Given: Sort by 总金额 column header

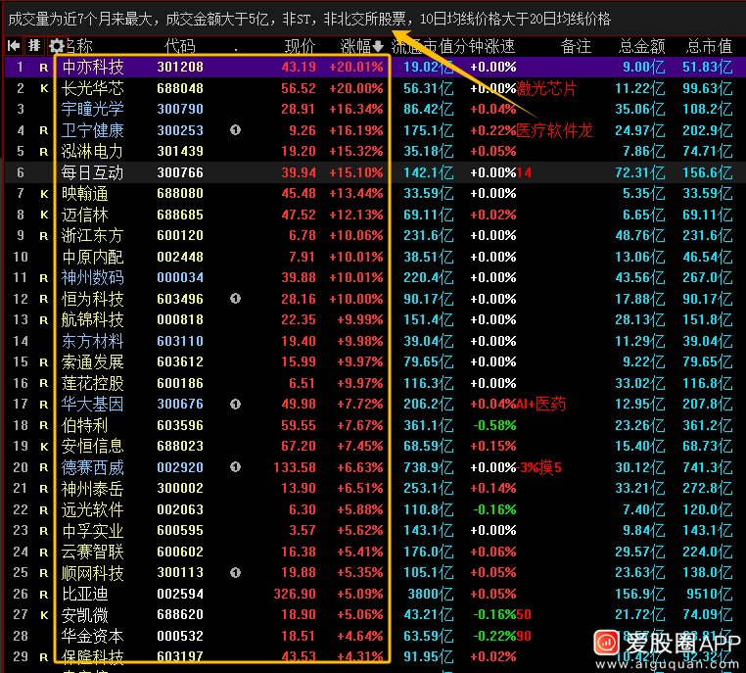Looking at the screenshot, I should 642,46.
